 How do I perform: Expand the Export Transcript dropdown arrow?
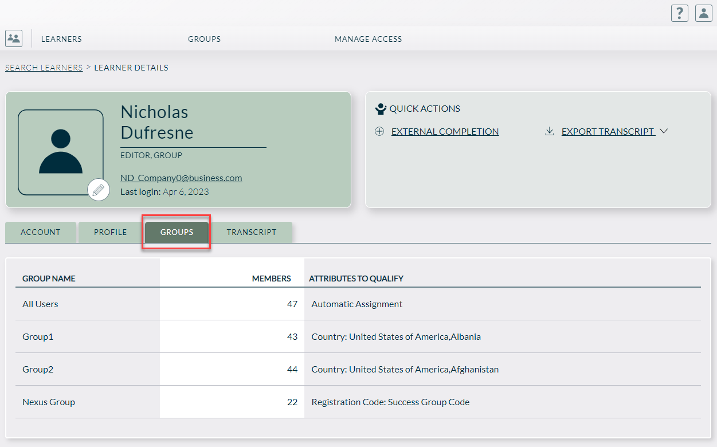point(664,131)
